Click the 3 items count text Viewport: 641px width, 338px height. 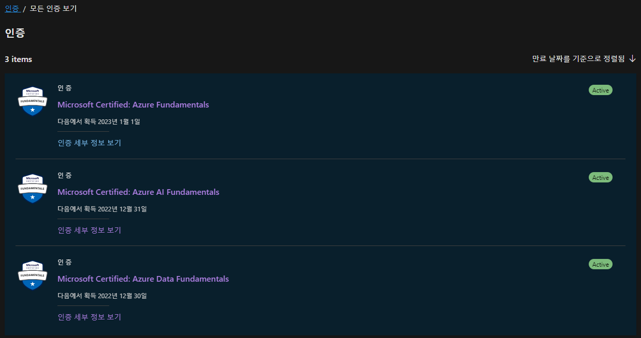click(x=19, y=59)
